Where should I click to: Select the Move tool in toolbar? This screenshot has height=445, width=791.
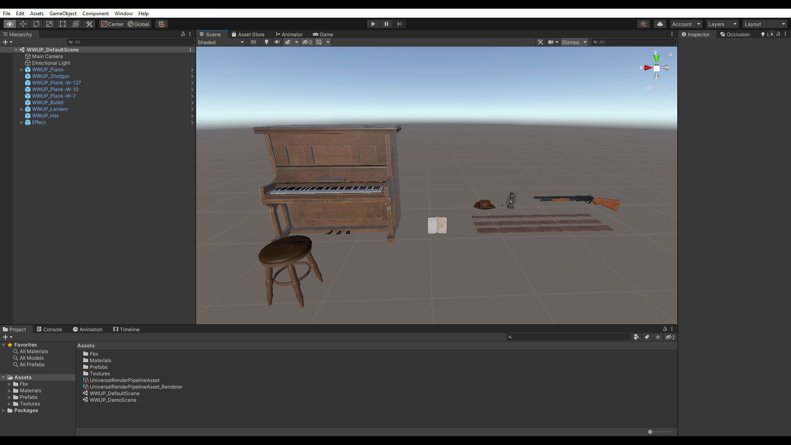coord(23,24)
